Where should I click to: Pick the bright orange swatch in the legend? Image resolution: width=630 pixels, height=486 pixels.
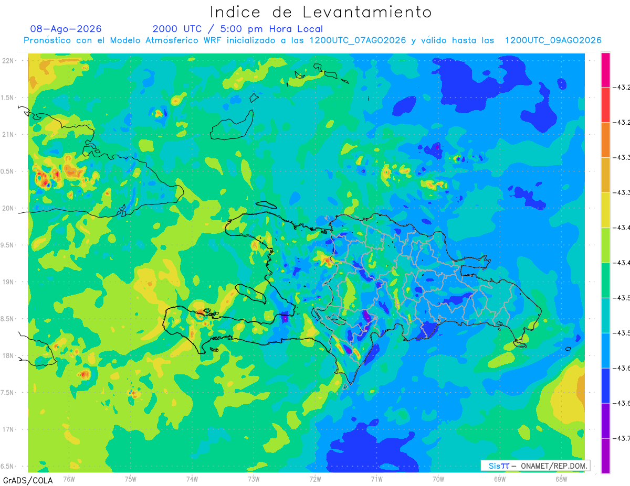click(x=605, y=140)
